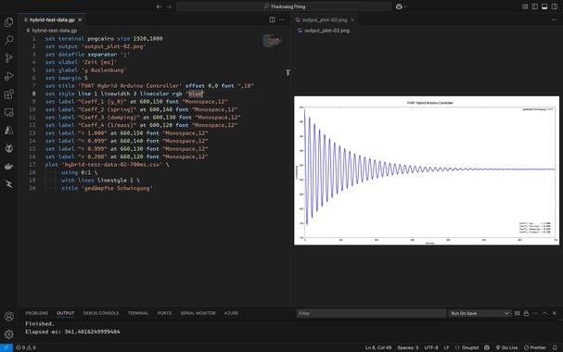Open the Explorer view in activity bar
563x352 pixels.
point(8,22)
